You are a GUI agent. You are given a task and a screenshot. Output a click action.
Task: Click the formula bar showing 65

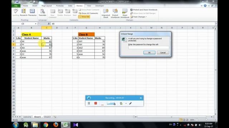(133, 24)
